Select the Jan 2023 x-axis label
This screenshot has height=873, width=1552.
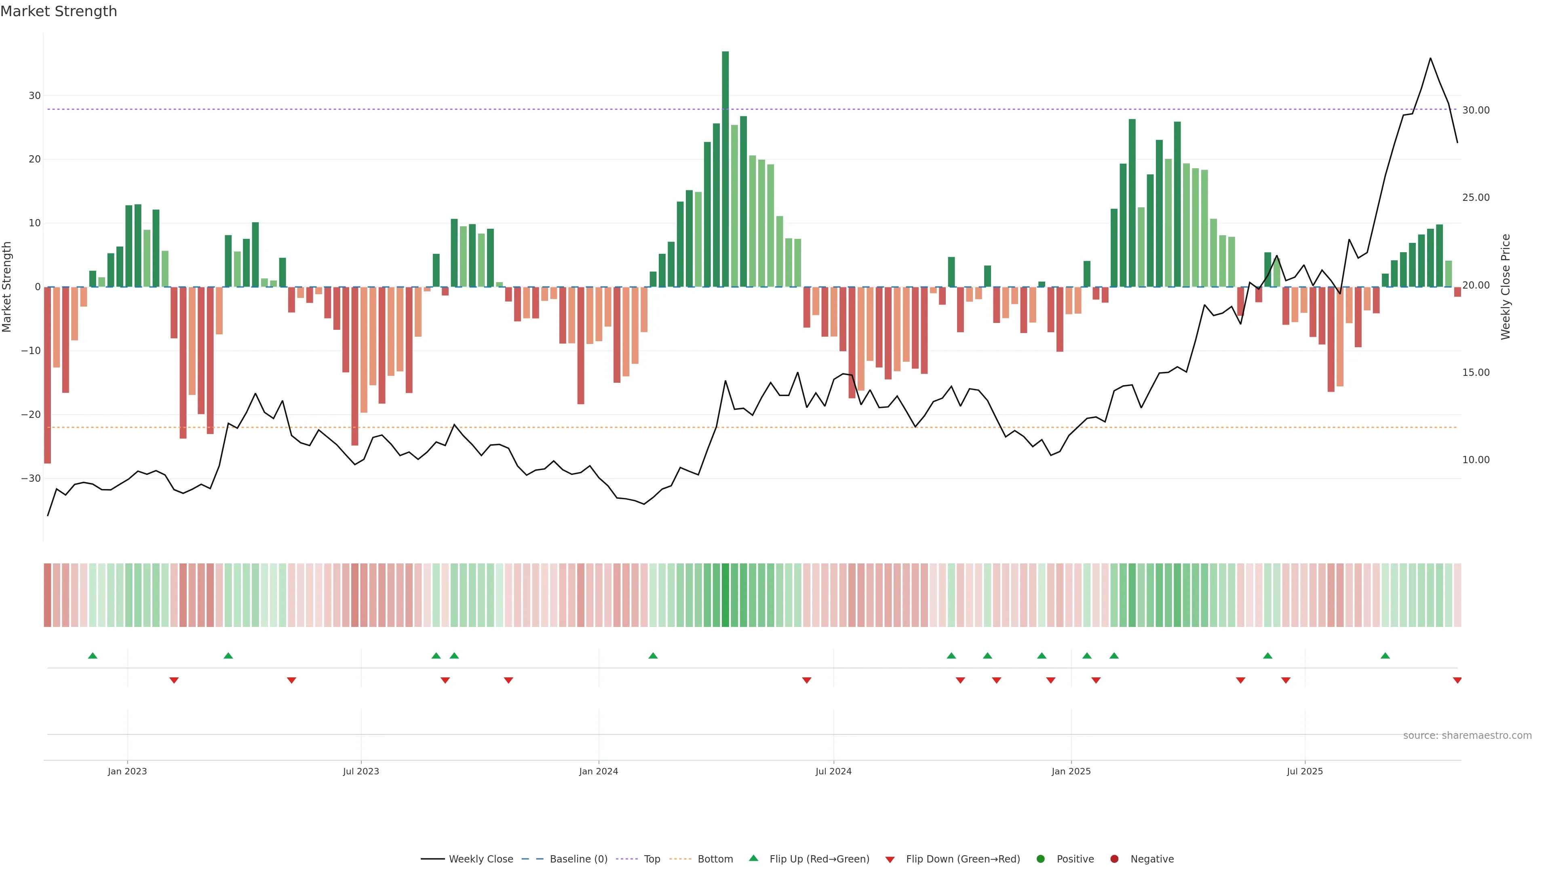coord(127,771)
